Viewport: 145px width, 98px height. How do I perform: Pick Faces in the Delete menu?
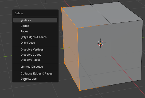tap(35, 31)
